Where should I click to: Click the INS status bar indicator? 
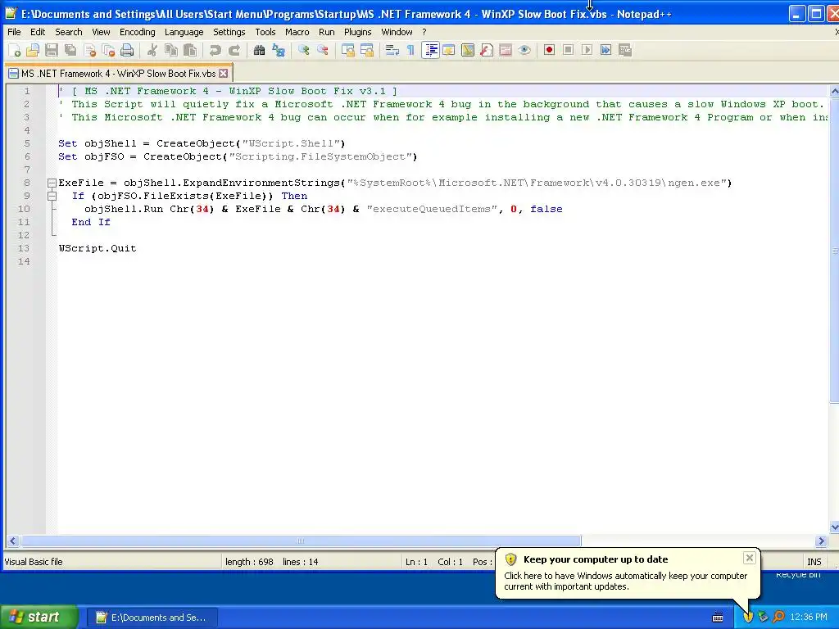coord(814,562)
